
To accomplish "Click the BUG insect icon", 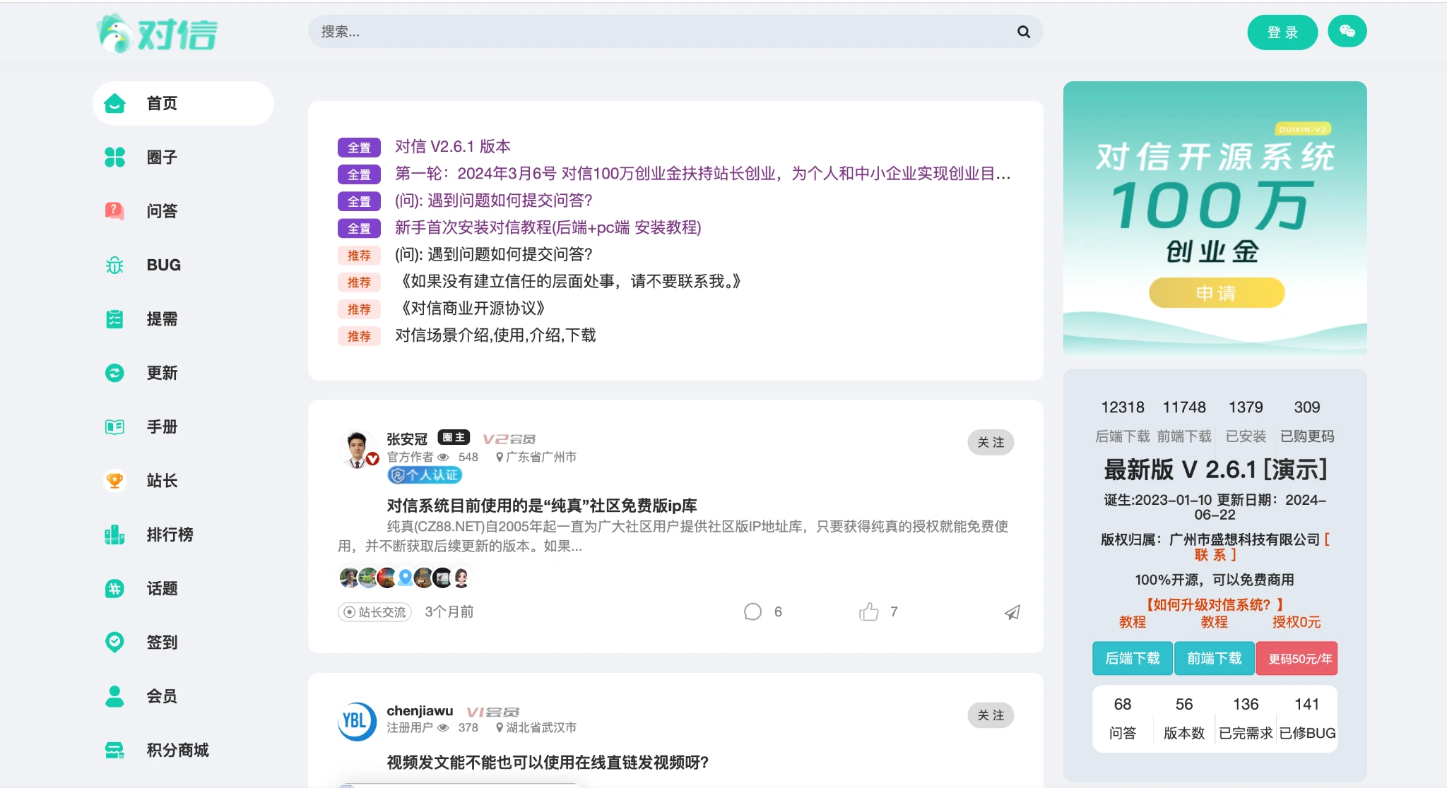I will point(114,265).
